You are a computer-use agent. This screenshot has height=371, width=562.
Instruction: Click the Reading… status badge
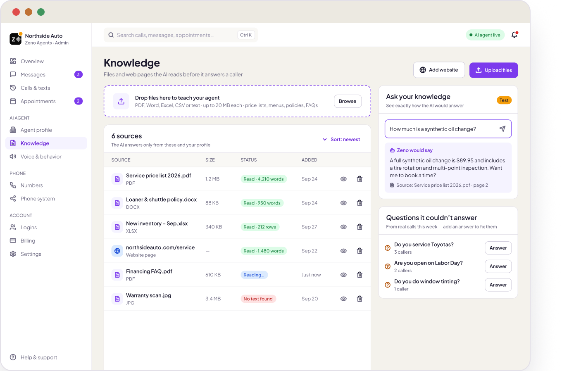tap(254, 275)
